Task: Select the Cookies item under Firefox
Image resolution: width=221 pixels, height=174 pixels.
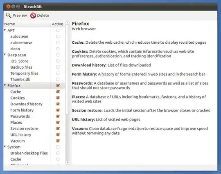Action: click(x=18, y=98)
